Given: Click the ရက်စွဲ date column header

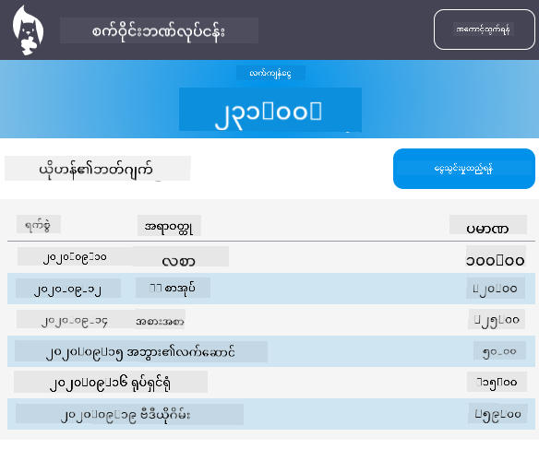Looking at the screenshot, I should (x=39, y=225).
